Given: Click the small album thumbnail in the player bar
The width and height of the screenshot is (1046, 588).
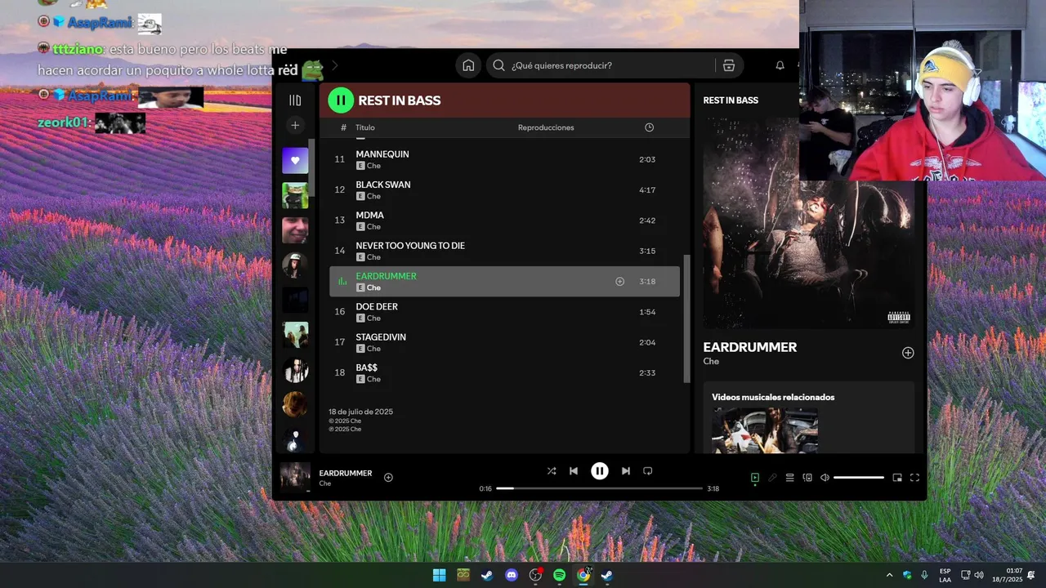Looking at the screenshot, I should click(295, 478).
